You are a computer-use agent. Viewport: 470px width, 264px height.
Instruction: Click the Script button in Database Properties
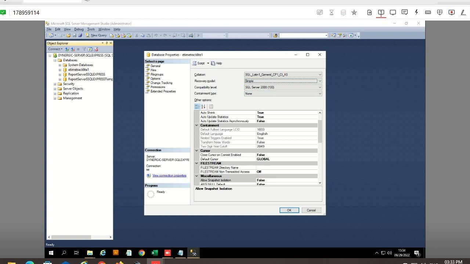199,63
